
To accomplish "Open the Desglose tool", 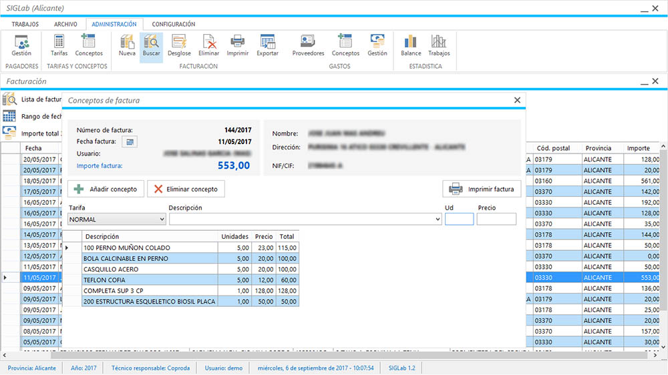I will coord(179,45).
